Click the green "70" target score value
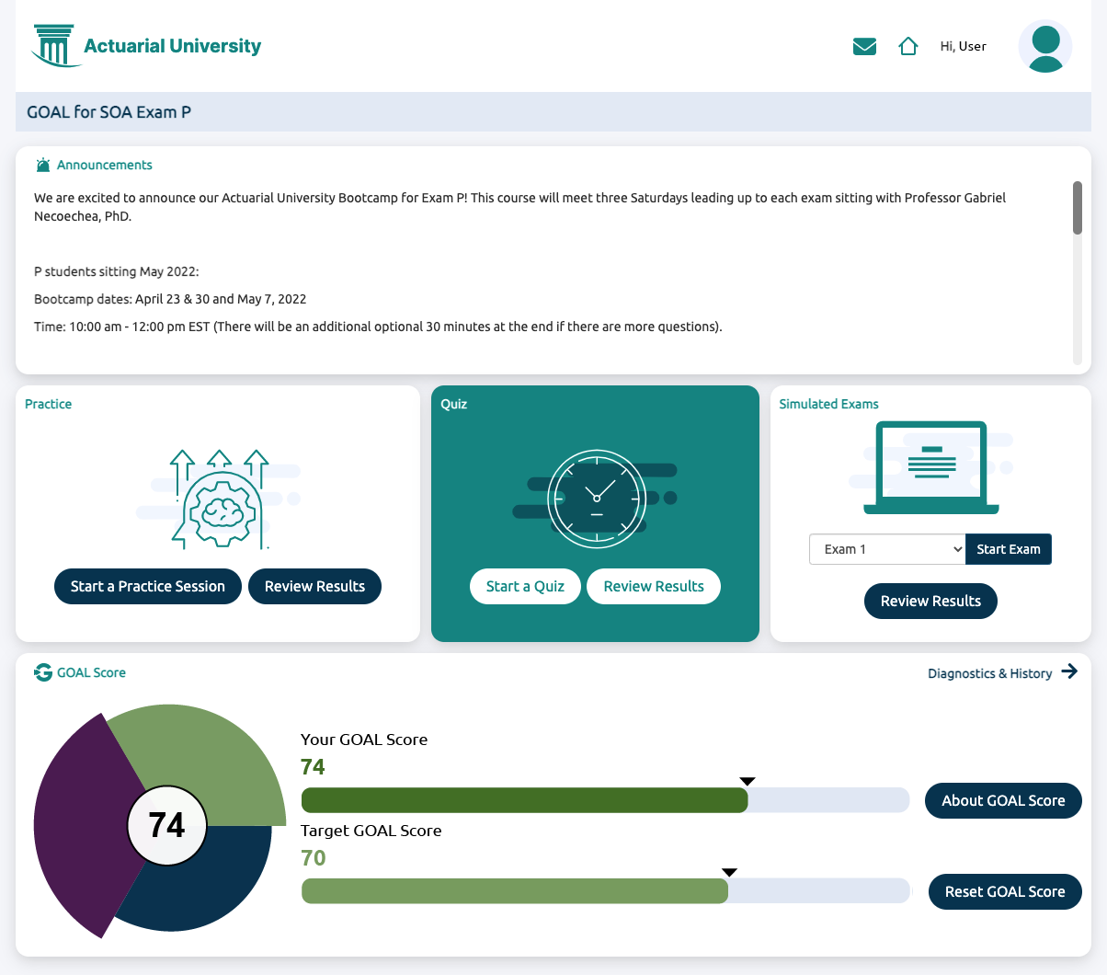 [x=313, y=858]
